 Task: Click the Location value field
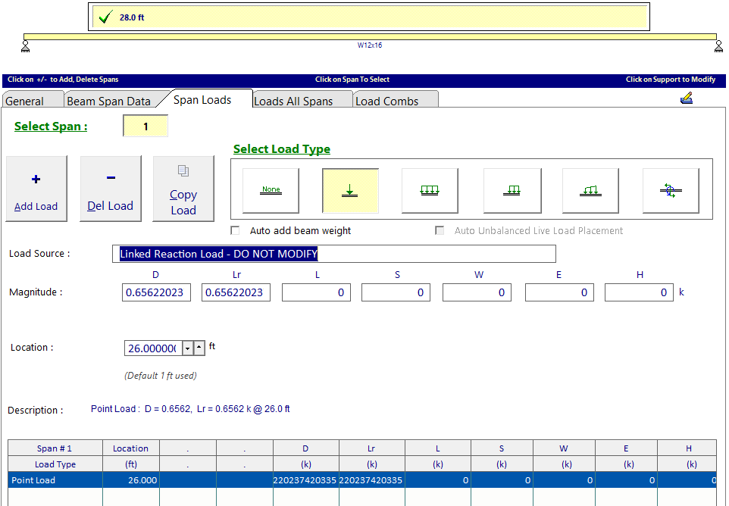tap(153, 348)
